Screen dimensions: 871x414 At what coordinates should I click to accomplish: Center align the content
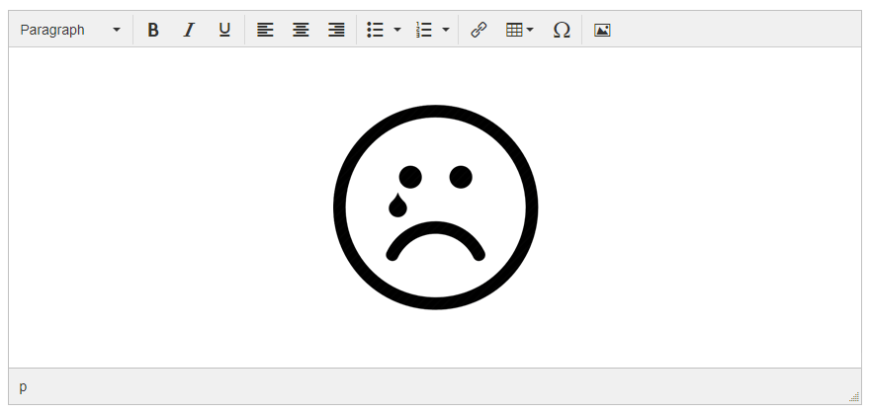point(301,30)
